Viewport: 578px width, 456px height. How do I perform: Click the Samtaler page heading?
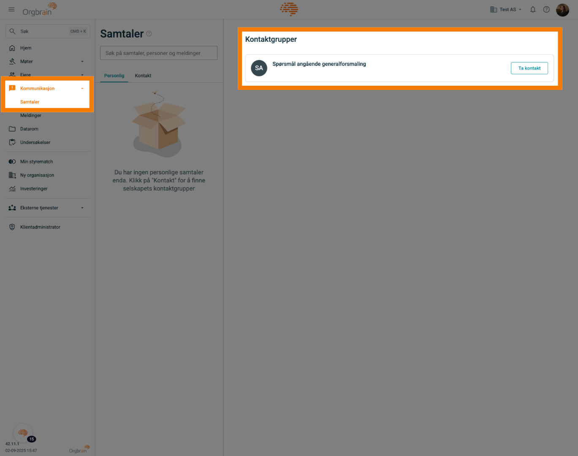tap(122, 34)
